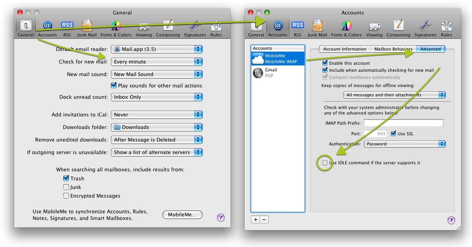Select Gmail POP account in accounts list

[278, 73]
